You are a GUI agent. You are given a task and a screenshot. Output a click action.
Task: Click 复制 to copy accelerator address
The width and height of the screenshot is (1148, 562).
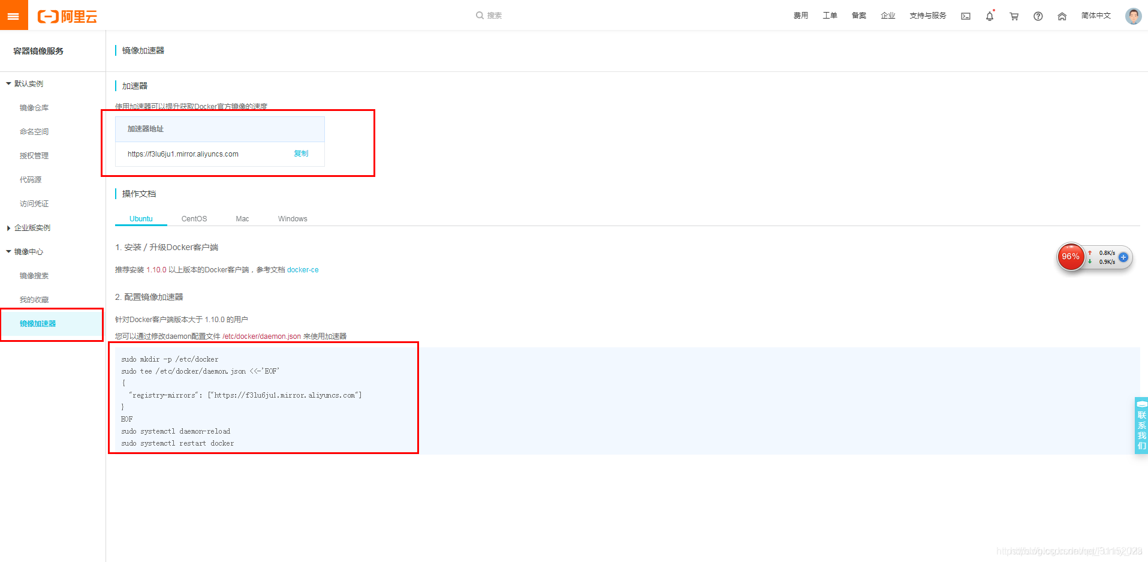pyautogui.click(x=301, y=154)
